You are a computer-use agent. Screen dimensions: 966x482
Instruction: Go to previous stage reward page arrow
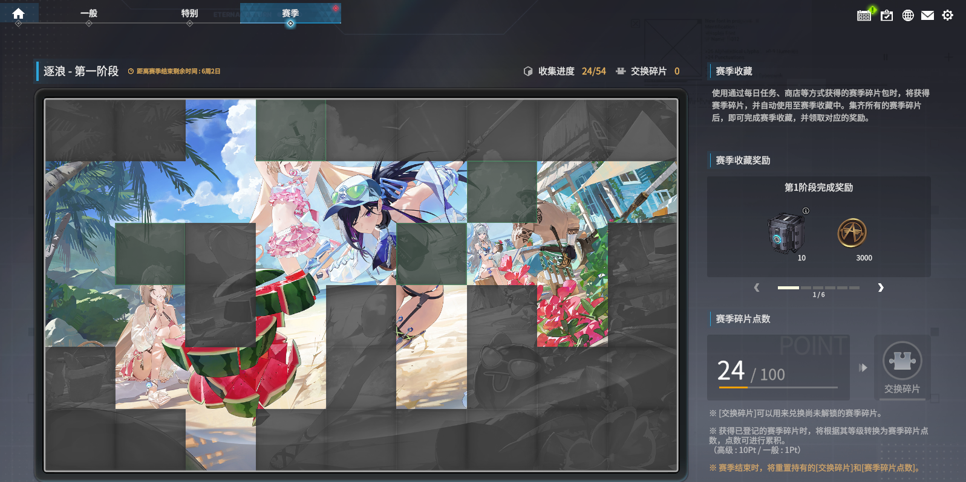757,288
